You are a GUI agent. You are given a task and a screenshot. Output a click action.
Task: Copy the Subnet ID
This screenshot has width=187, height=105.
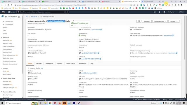click(80, 59)
